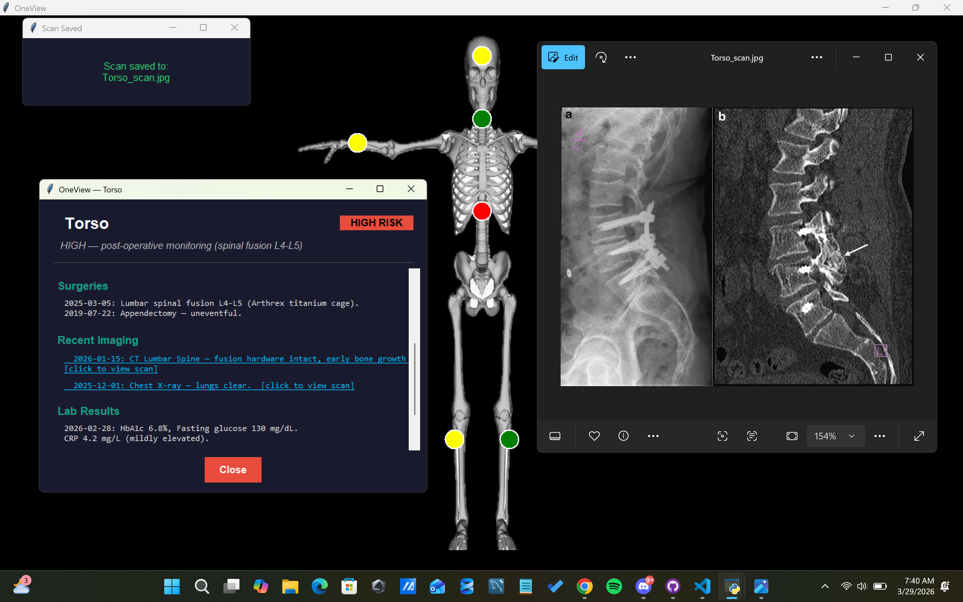Expand the 154% zoom dropdown
963x602 pixels.
click(851, 436)
